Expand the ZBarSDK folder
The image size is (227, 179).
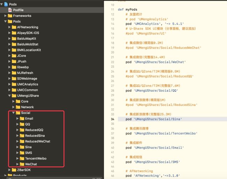coord(9,170)
